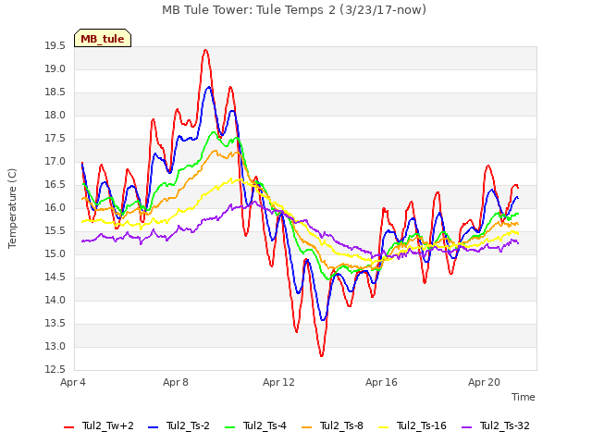Select the purple Tul2_Ts-32 legend swatch
Screen dimensions: 592x444
click(466, 427)
